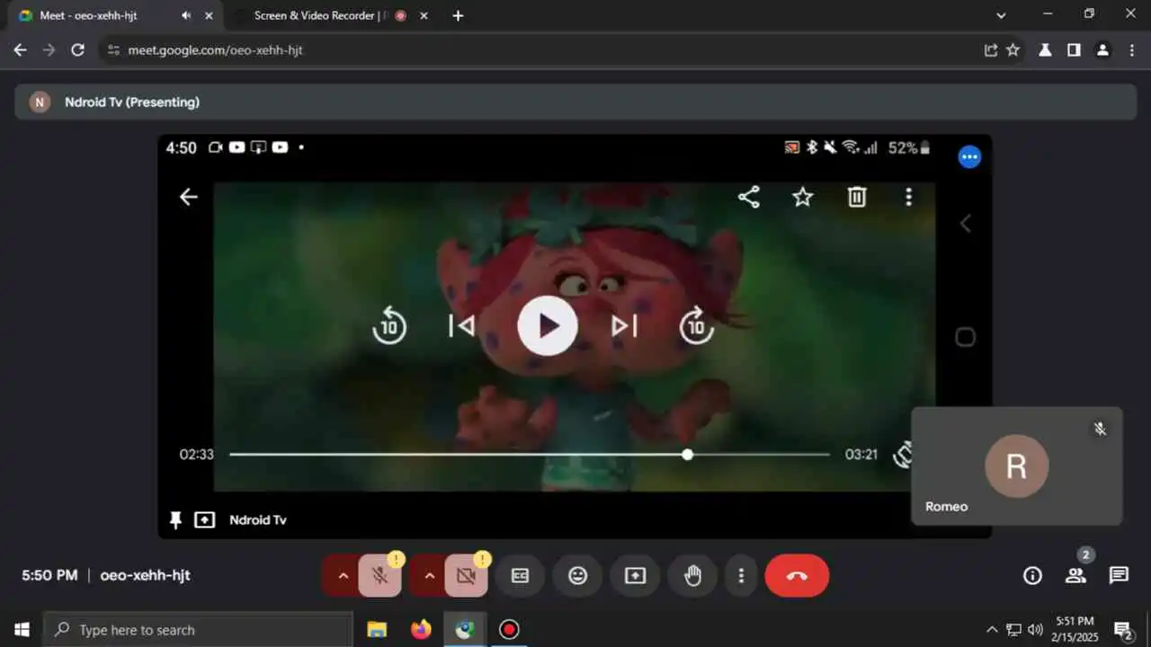Open the chat with everyone panel
Image resolution: width=1151 pixels, height=647 pixels.
tap(1119, 575)
